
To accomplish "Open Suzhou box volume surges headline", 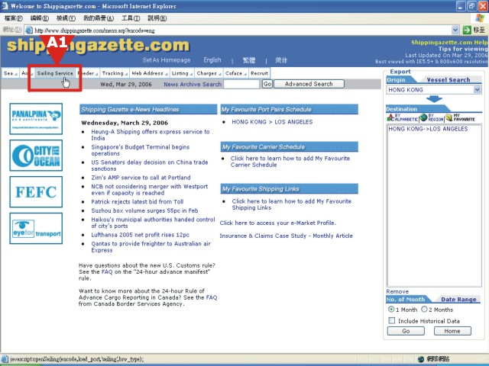I will (144, 210).
